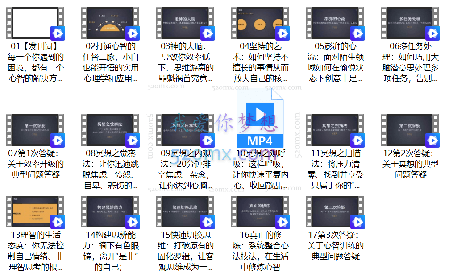The height and width of the screenshot is (273, 449).
Task: Click the play icon on 09冥想之内观法
Action: (208, 140)
